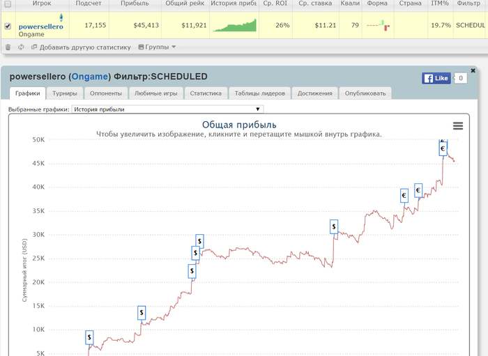Open the chart hamburger menu icon
This screenshot has height=356, width=488.
pos(458,126)
